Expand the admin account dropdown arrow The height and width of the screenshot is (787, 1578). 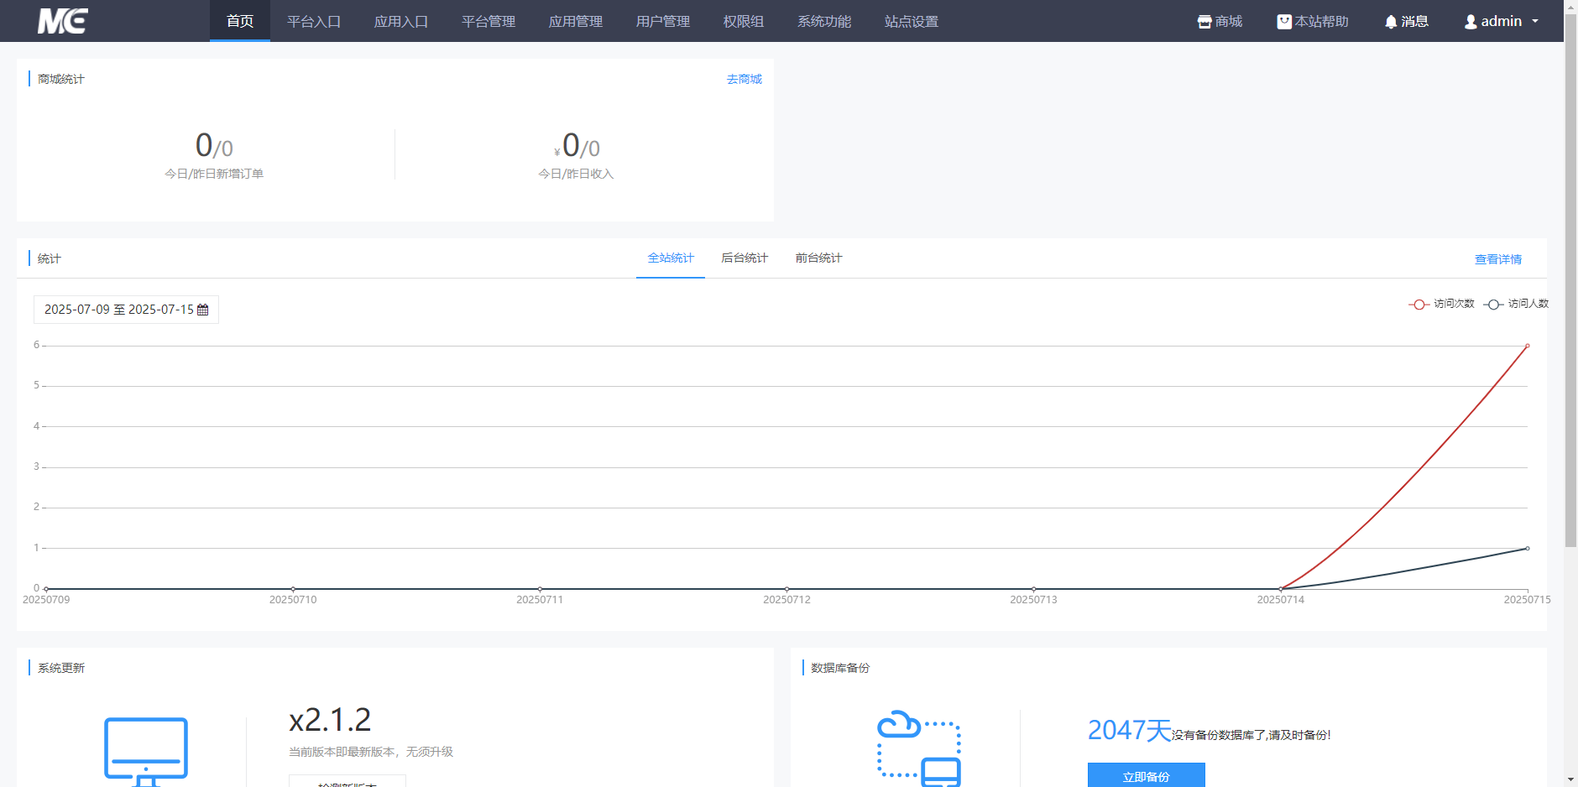pos(1536,22)
